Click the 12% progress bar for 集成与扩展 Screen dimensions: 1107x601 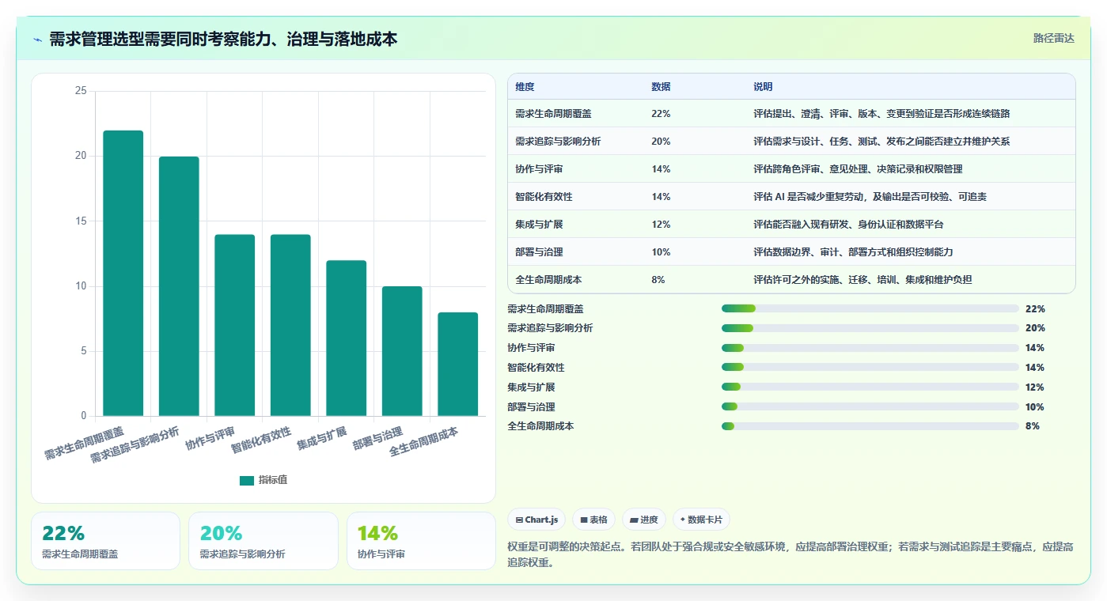[870, 387]
